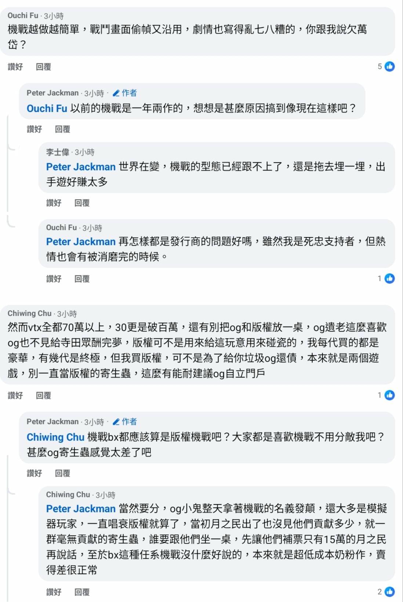Open Chiwing Chu mention in Peter Jackman's reply
Image resolution: width=403 pixels, height=602 pixels.
tap(55, 437)
